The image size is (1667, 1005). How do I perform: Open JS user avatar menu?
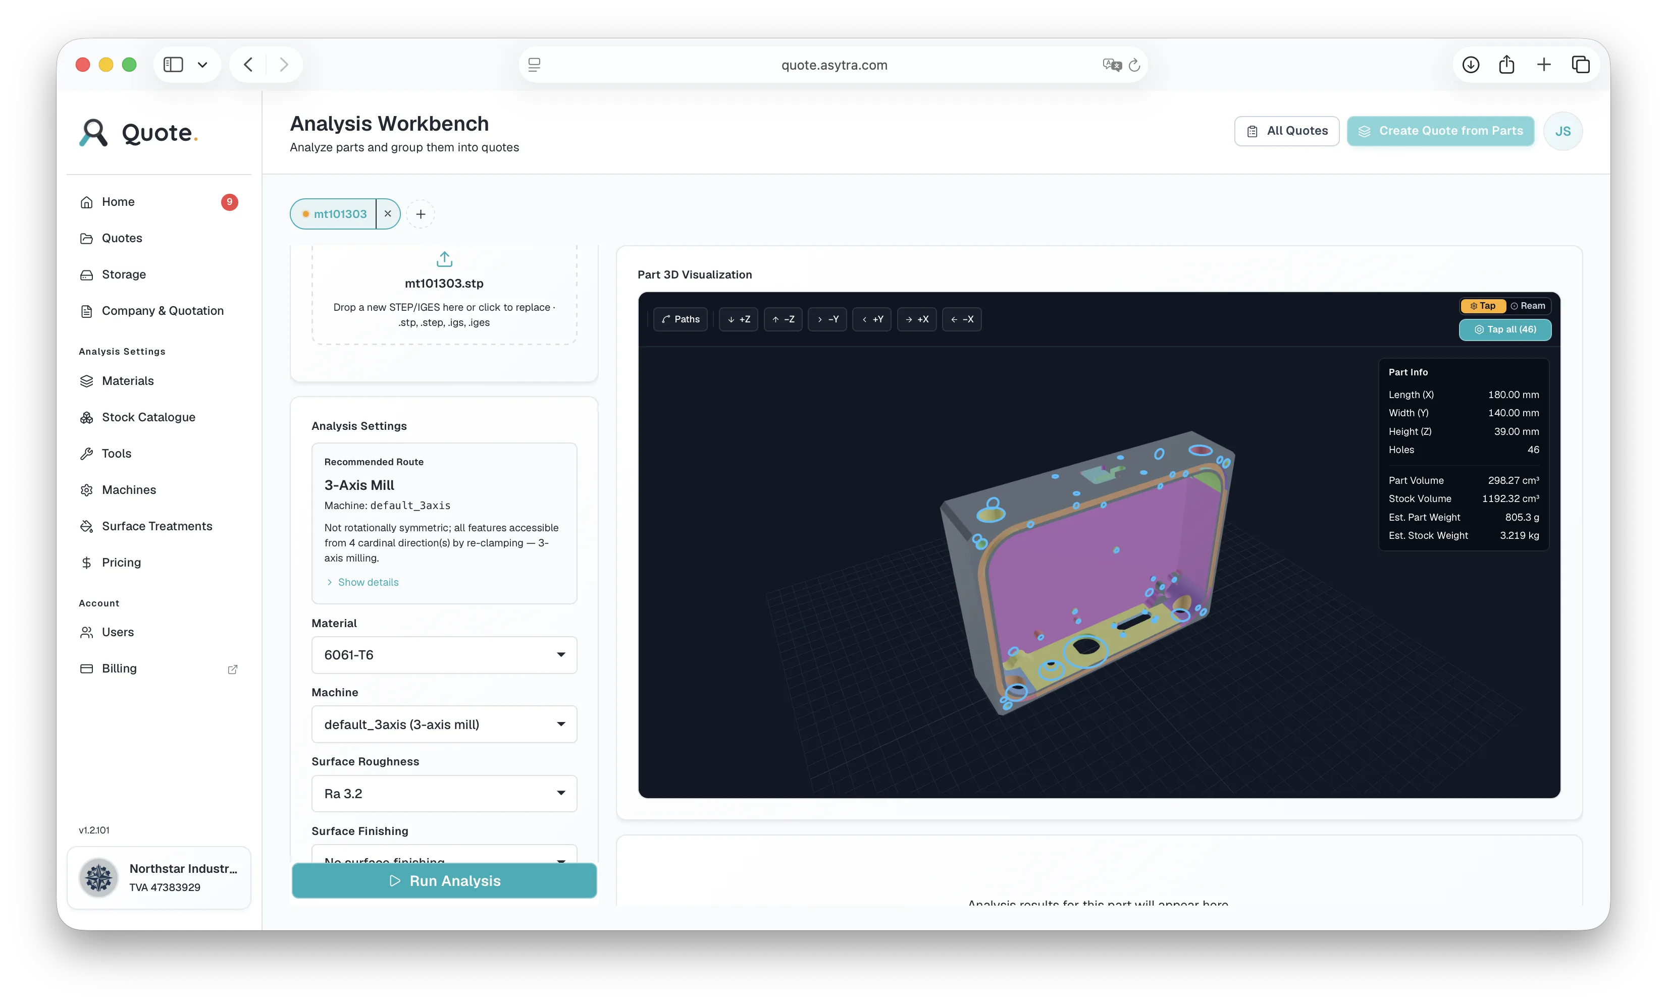pyautogui.click(x=1563, y=131)
